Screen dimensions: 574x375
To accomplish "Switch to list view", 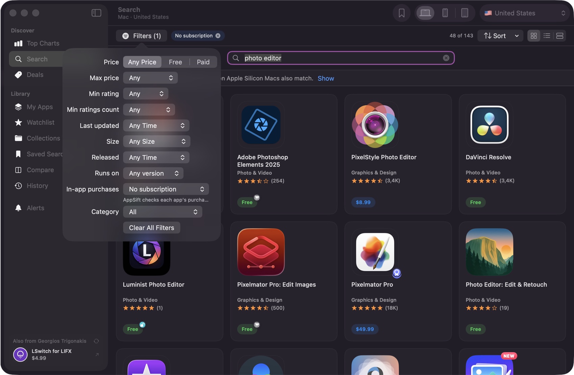I will (547, 36).
